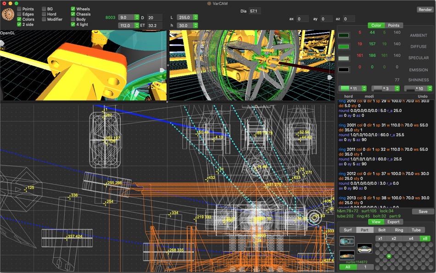
Task: Open the Emission color swatch
Action: tap(344, 70)
